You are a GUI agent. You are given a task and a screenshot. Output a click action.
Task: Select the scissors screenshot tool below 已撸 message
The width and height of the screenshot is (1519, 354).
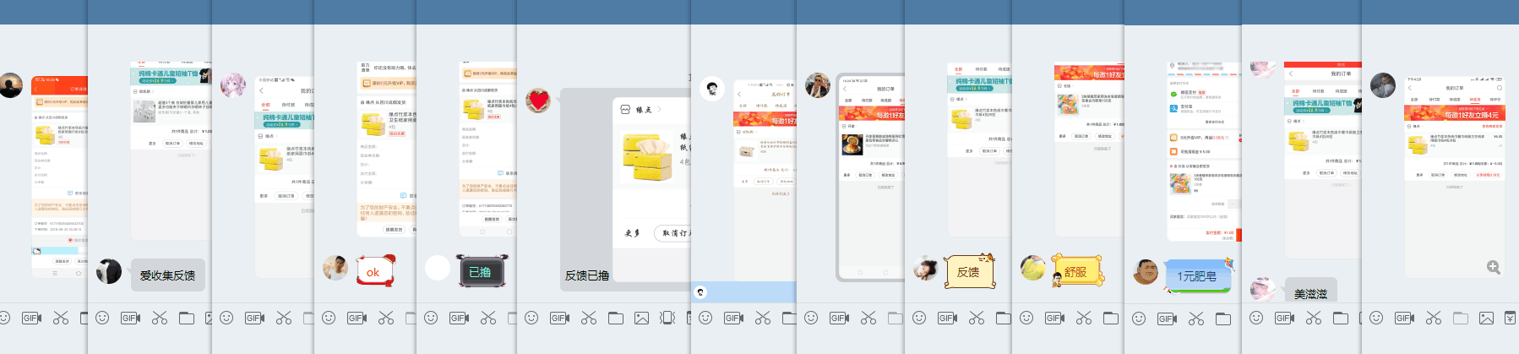coord(488,318)
